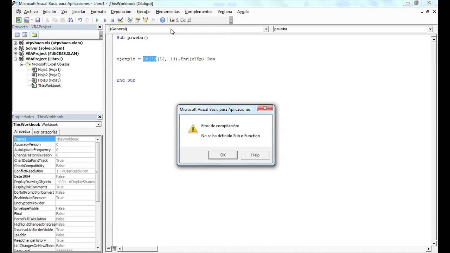Click Help in the compile error dialog
This screenshot has height=253, width=450.
pyautogui.click(x=255, y=155)
